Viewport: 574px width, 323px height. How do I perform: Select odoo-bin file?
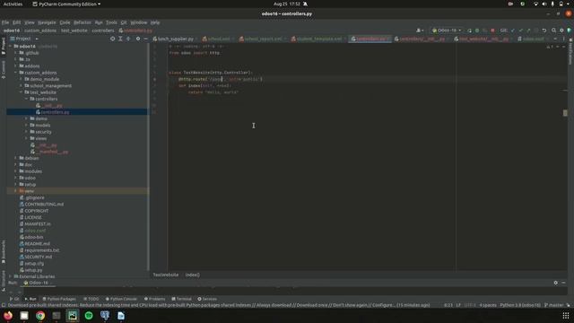[31, 237]
